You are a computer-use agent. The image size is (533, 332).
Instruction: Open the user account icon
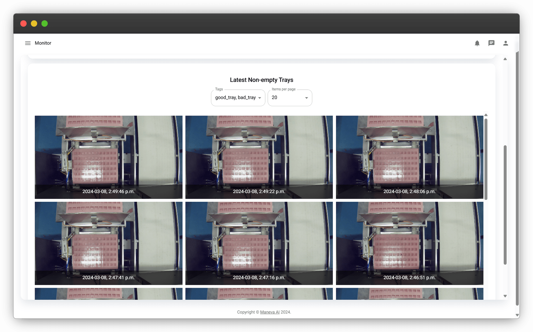(x=506, y=43)
